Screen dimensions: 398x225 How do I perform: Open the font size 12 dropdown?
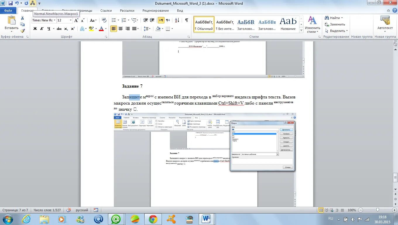click(71, 20)
